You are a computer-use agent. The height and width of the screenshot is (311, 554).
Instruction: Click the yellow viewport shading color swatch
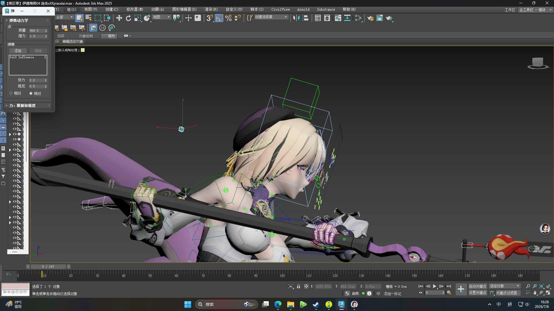[83, 50]
